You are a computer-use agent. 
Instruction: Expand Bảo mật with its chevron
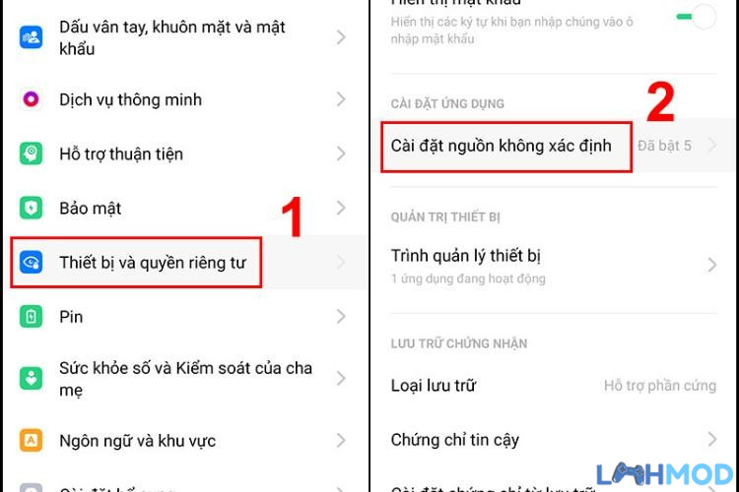tap(341, 208)
